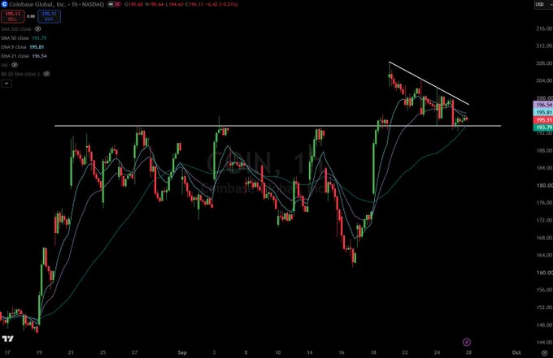Click the purple 196.54 price tag on the axis
The height and width of the screenshot is (358, 553).
543,105
